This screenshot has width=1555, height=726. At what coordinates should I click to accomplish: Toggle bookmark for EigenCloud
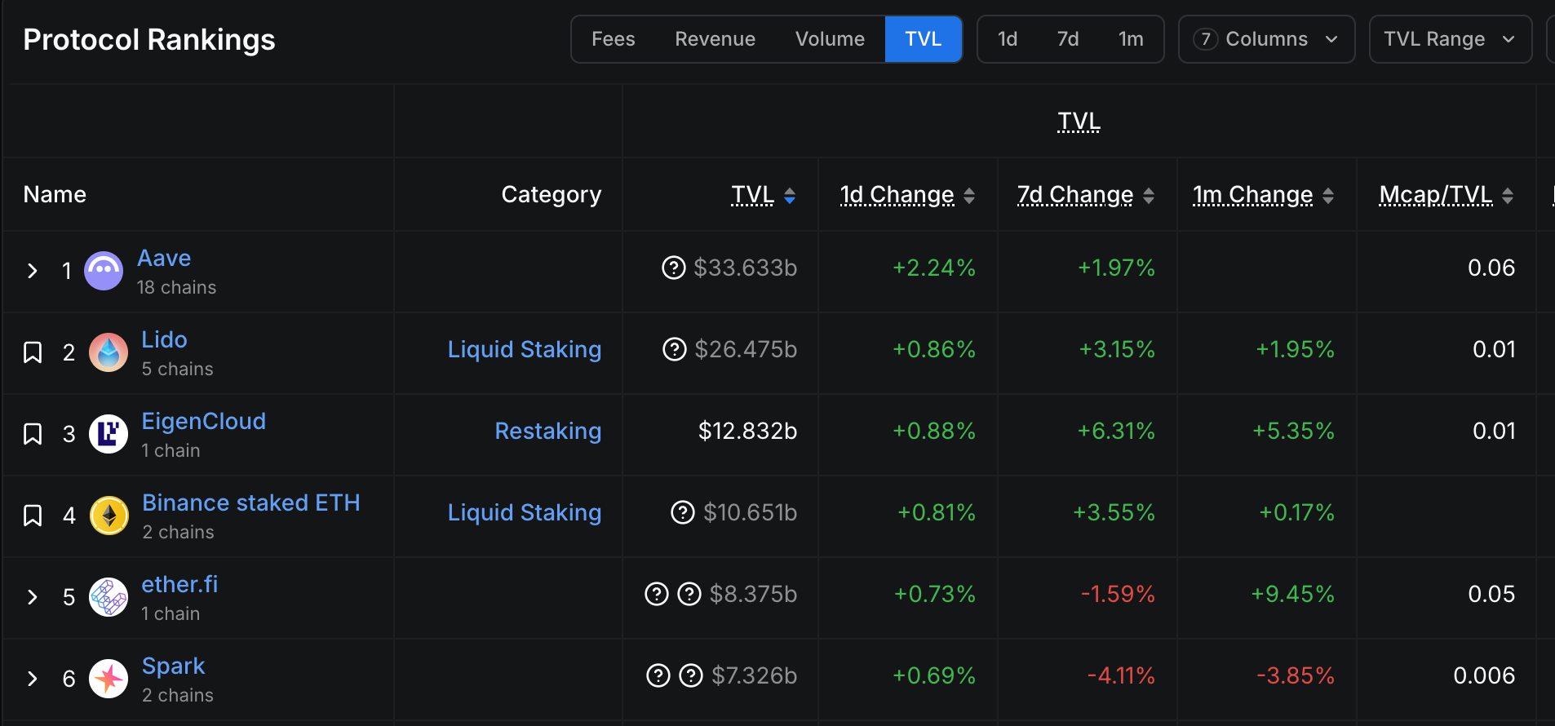[x=33, y=434]
